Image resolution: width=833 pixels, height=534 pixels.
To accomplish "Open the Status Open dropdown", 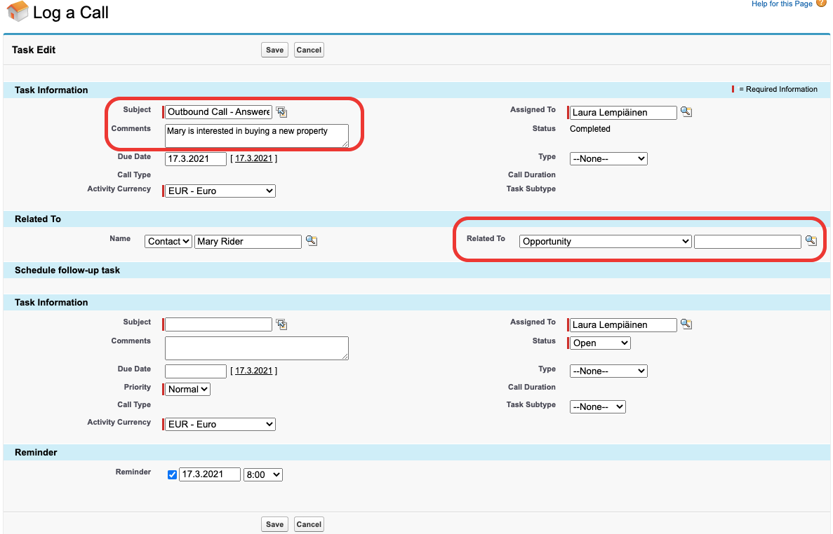I will (x=600, y=343).
